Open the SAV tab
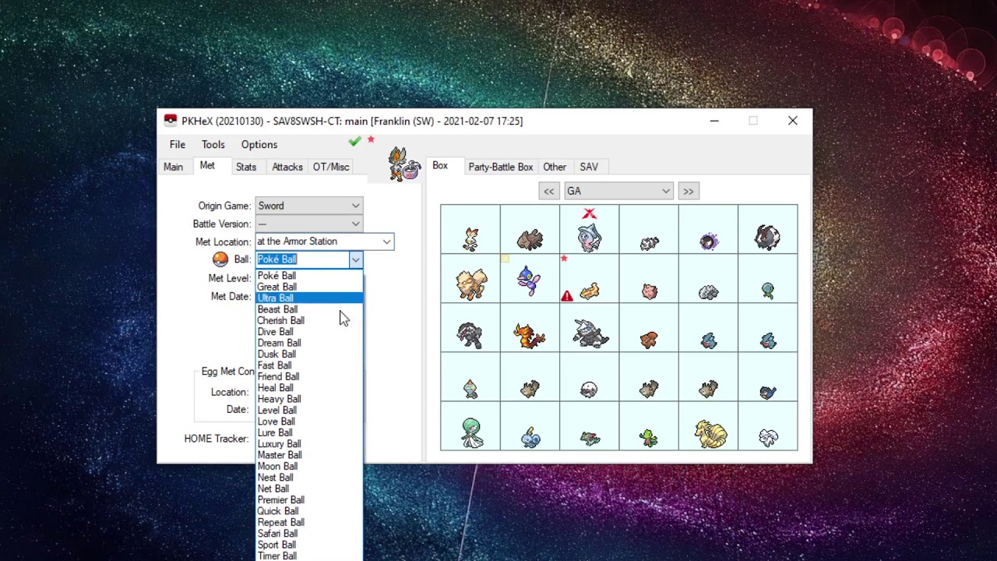Screen dimensions: 997x561 click(x=589, y=167)
